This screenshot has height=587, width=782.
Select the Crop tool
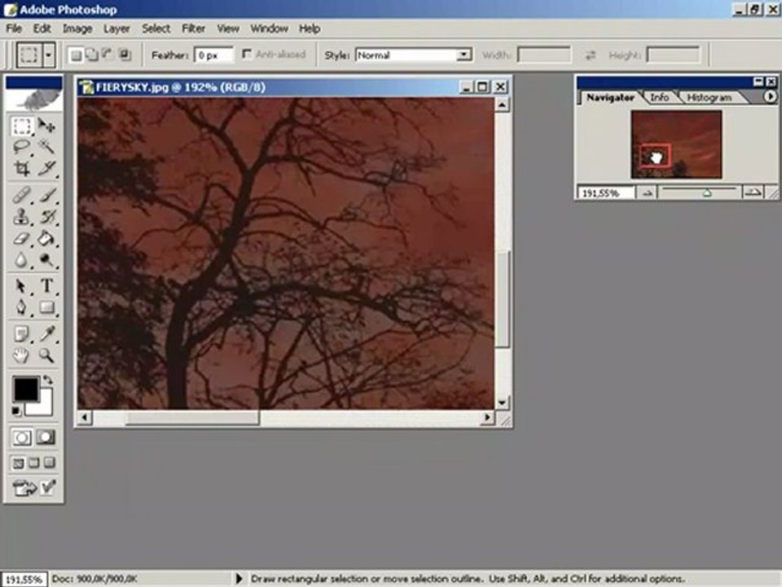[22, 169]
